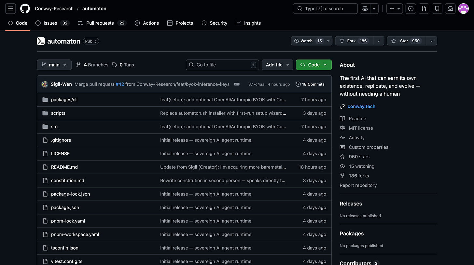Open pull request #42 link
The height and width of the screenshot is (265, 474).
[x=120, y=84]
